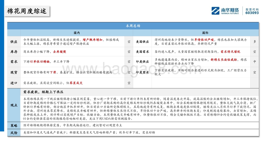Viewport: 264px width, 148px height.
Task: Click the 本周总结 header bar
Action: click(133, 26)
